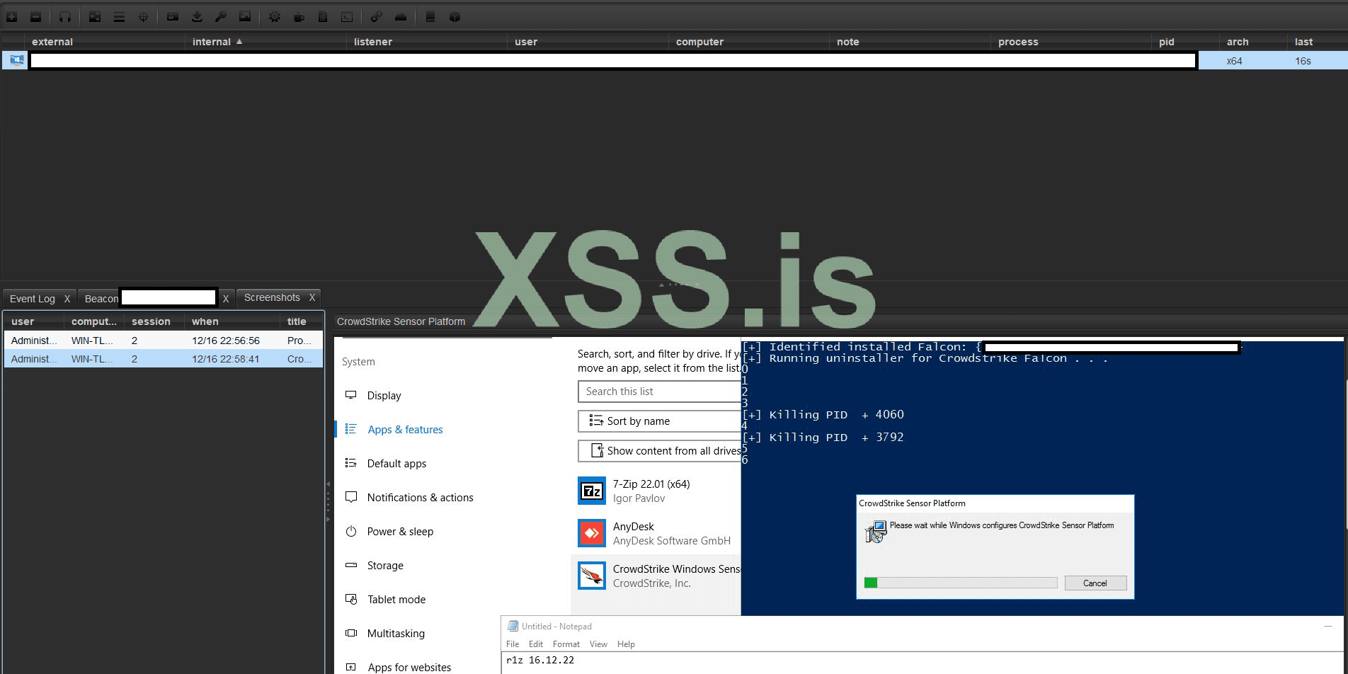
Task: Click Cancel in CrowdStrike Sensor Platform dialog
Action: (1095, 583)
